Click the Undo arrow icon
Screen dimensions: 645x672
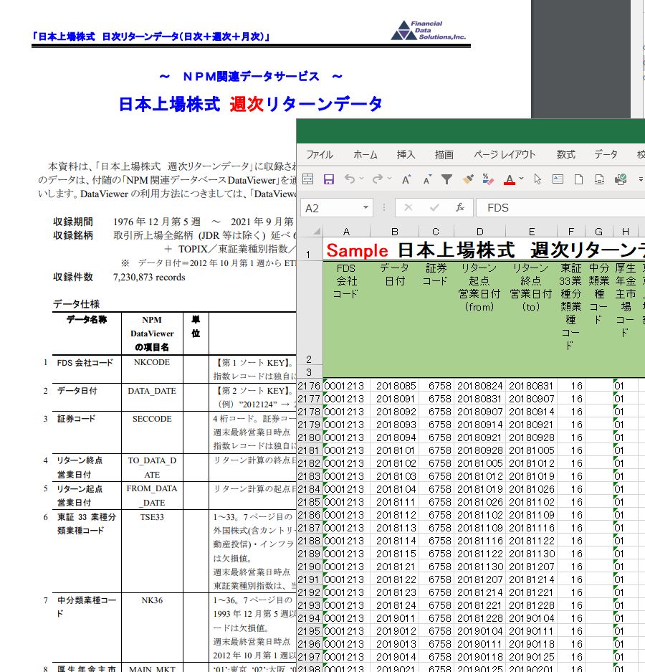[x=350, y=179]
